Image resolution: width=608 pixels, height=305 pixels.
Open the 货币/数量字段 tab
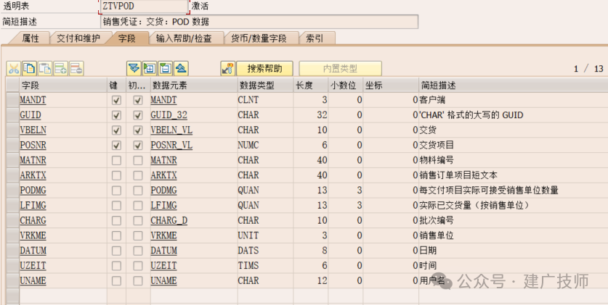[259, 38]
